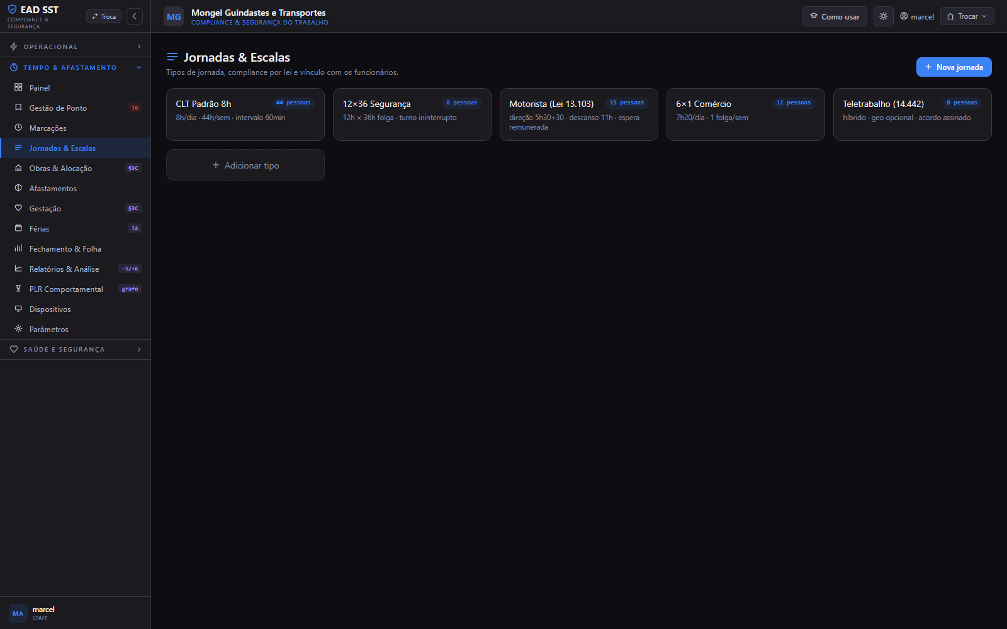This screenshot has height=629, width=1007.
Task: Collapse the Tempo & Afastamento section
Action: pos(76,67)
